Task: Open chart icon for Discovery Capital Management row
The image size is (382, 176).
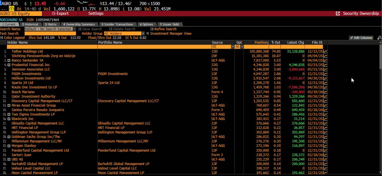Action: click(x=326, y=101)
